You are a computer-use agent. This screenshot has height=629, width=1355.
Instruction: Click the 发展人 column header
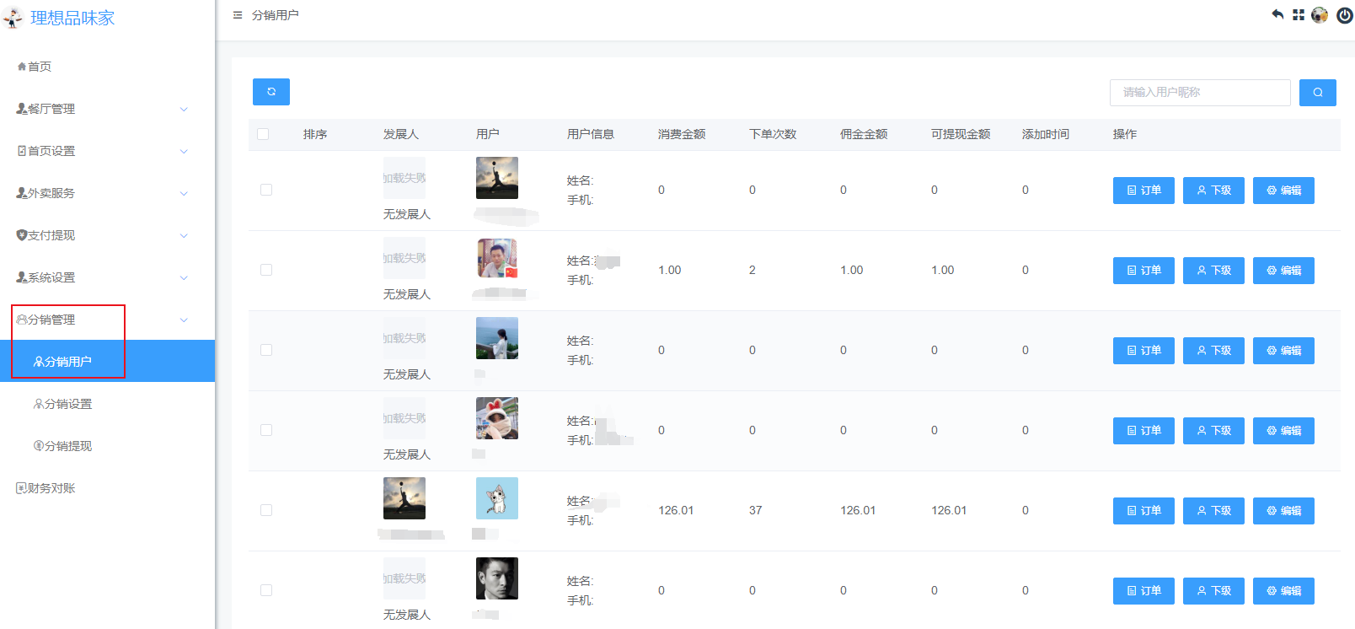401,134
